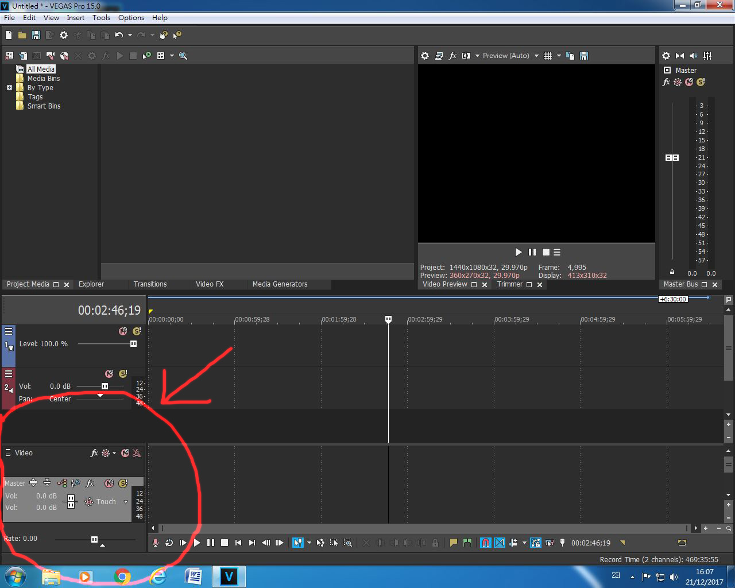Expand the By Type media tree node
This screenshot has width=735, height=588.
[x=9, y=88]
